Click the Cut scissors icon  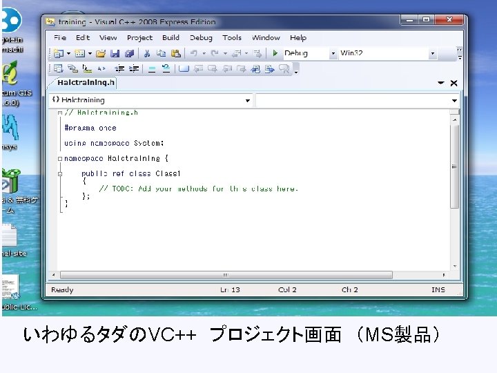coord(147,53)
